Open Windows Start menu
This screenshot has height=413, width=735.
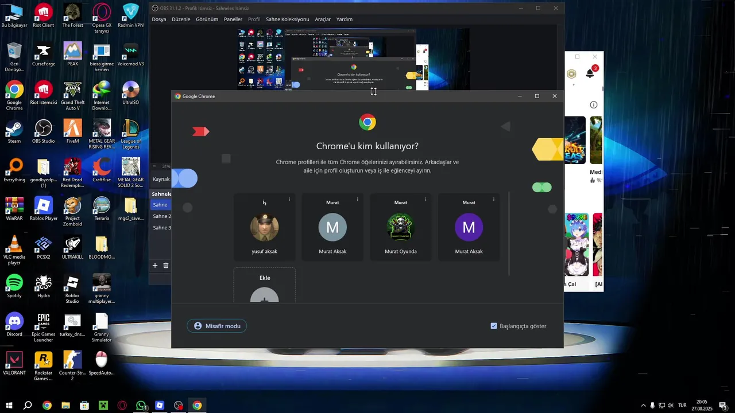9,406
